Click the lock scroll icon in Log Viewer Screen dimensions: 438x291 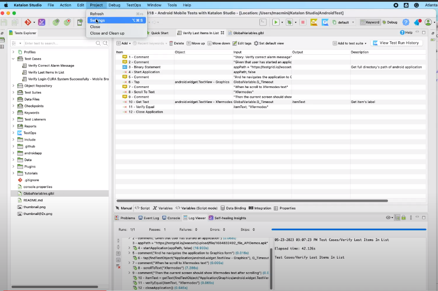coord(404,218)
